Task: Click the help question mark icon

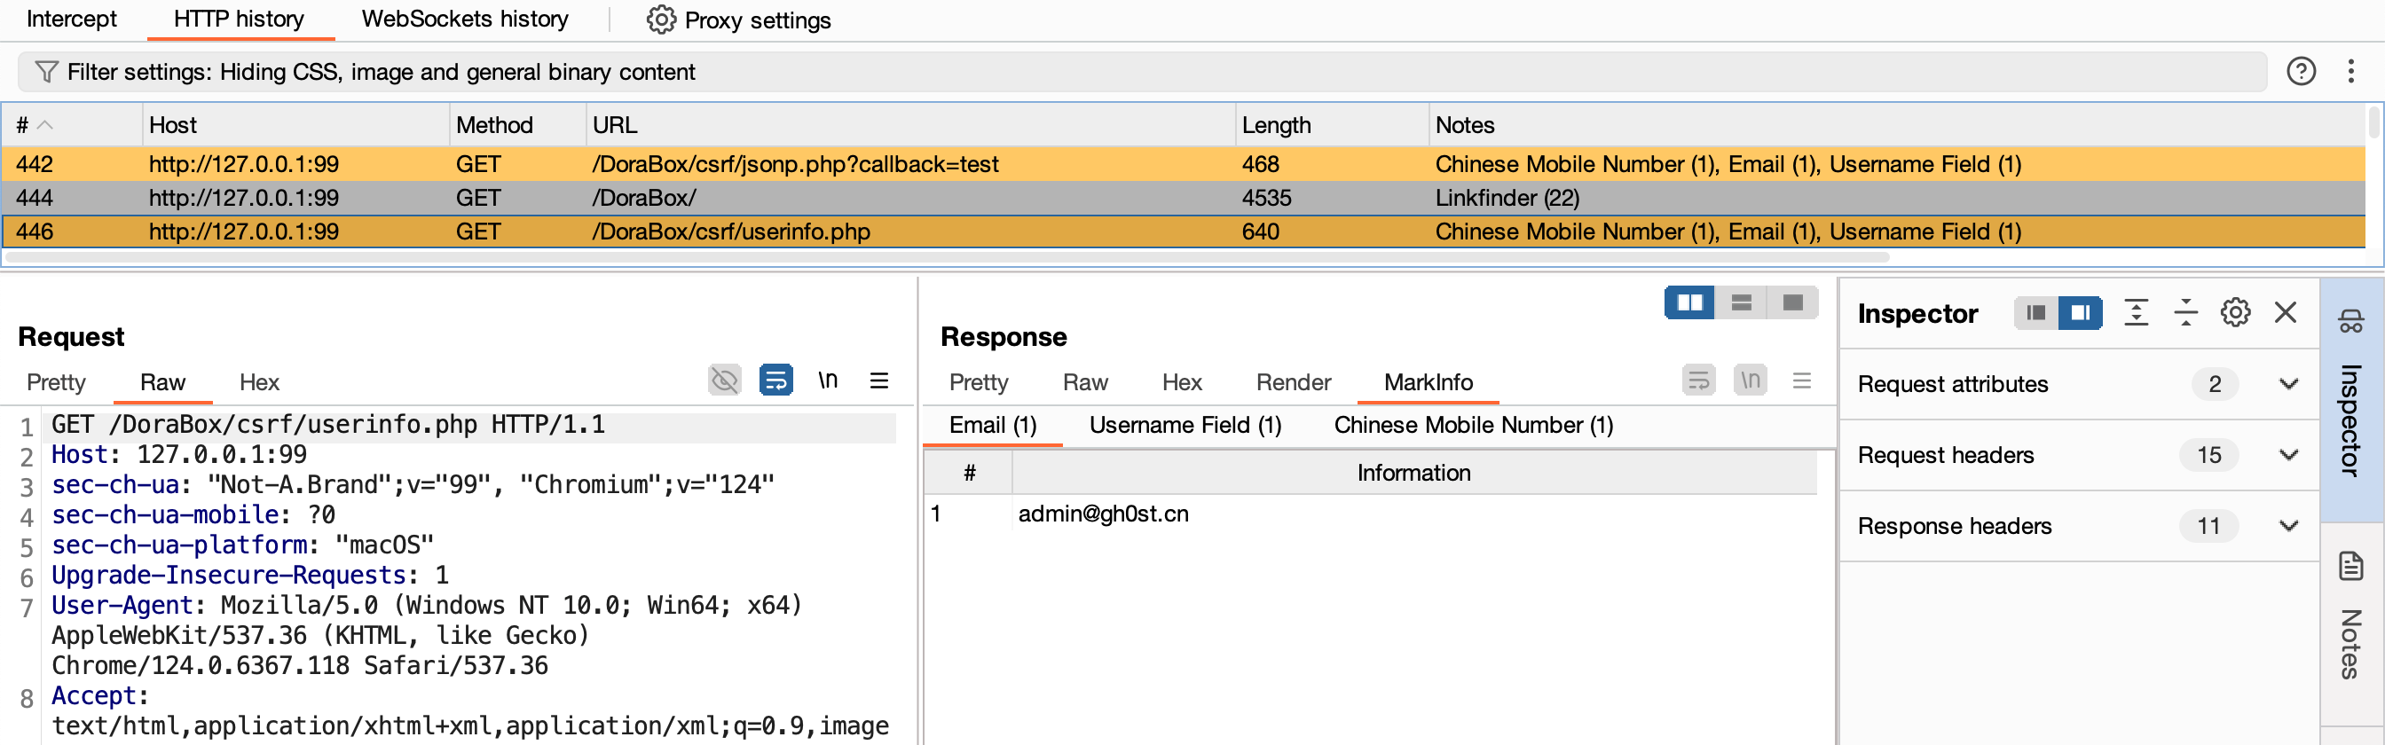Action: coord(2300,71)
